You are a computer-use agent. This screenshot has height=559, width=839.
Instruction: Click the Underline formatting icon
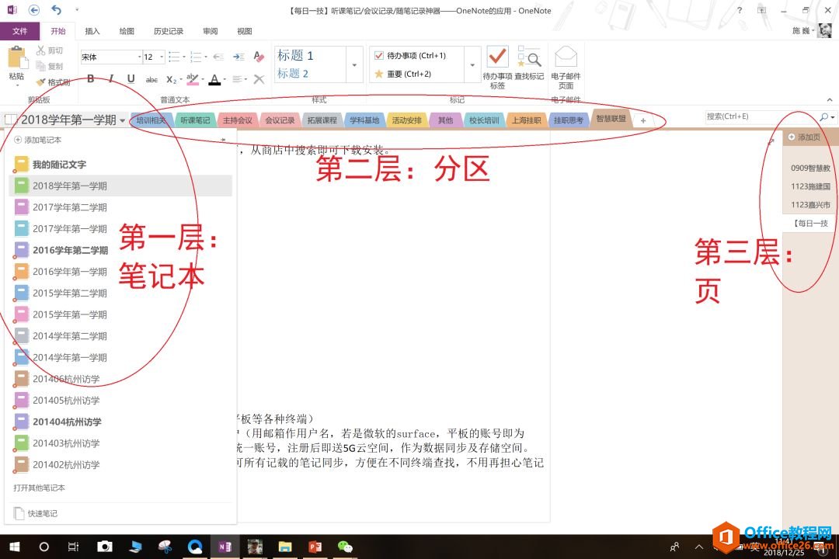click(x=131, y=78)
